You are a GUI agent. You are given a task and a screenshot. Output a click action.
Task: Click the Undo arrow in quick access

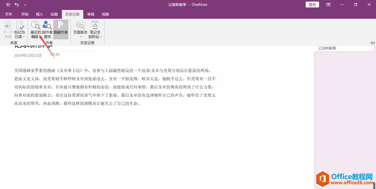point(17,5)
